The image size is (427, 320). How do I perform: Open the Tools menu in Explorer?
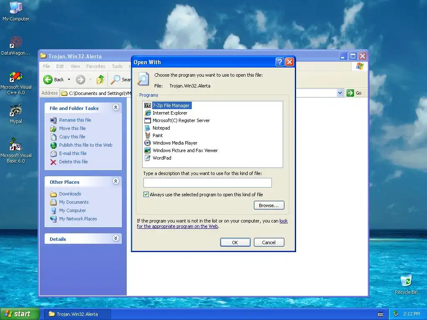click(117, 66)
